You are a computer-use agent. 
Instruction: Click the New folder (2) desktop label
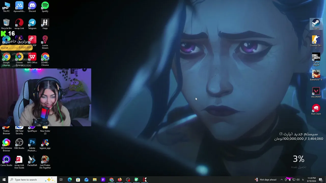click(x=45, y=132)
